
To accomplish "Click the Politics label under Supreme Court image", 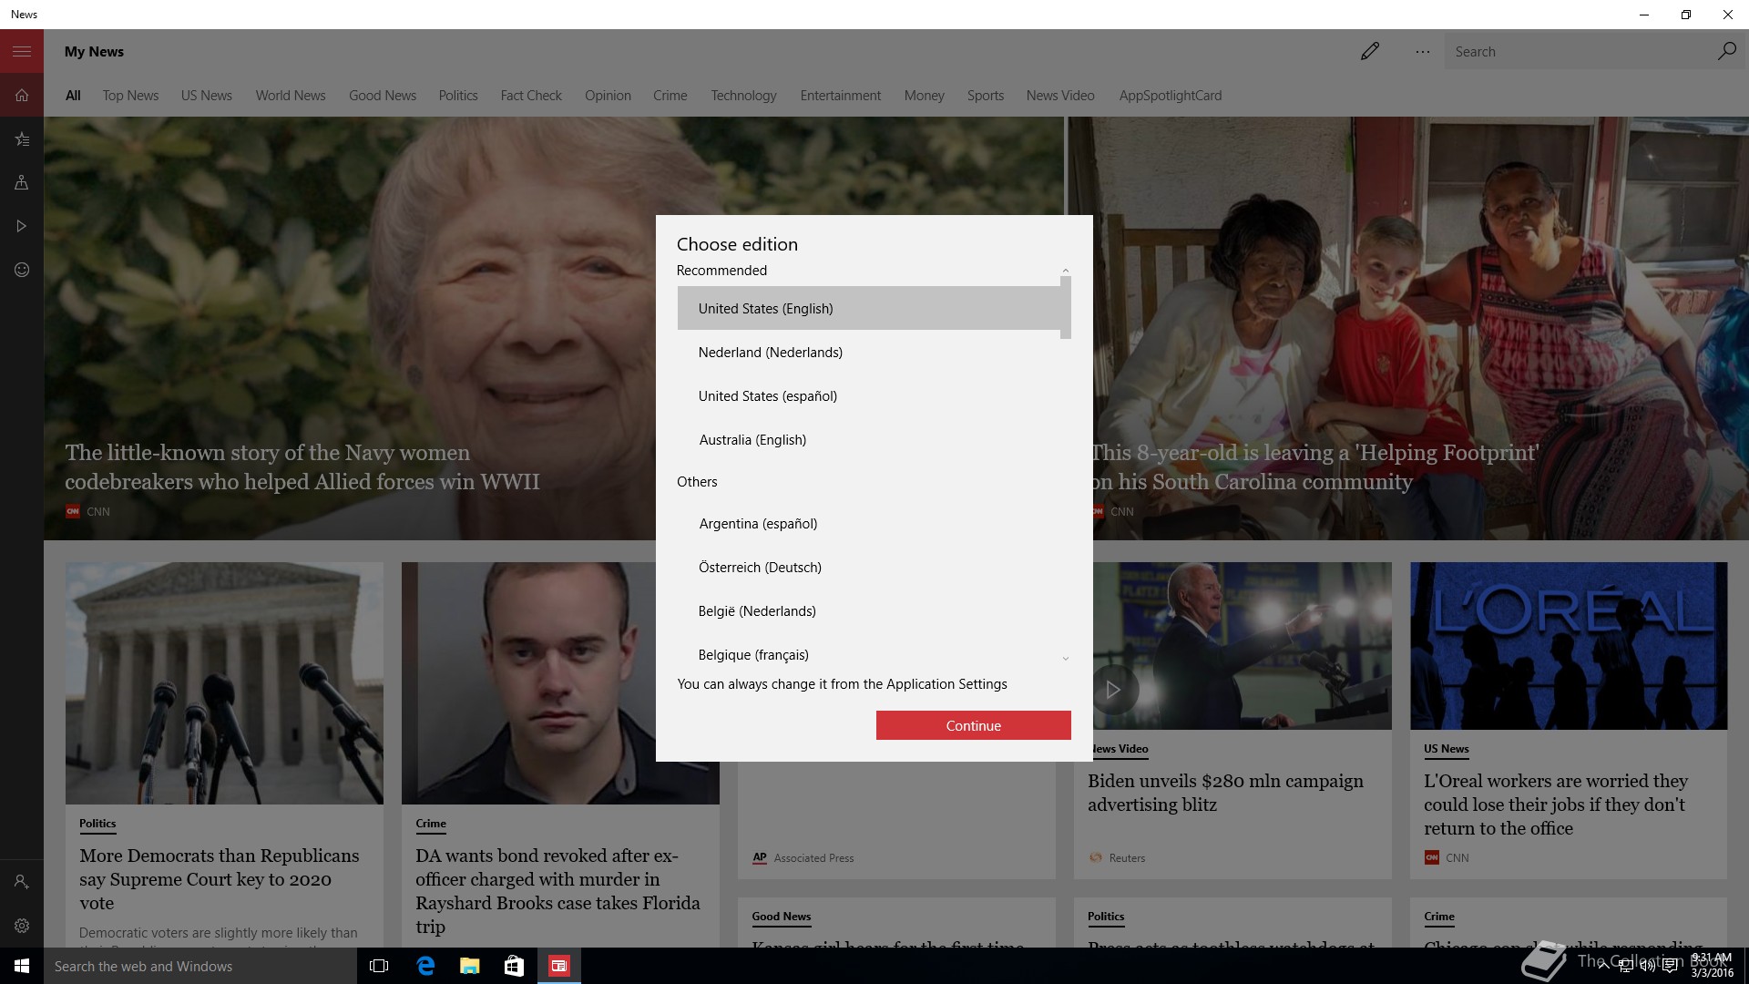I will pos(97,823).
